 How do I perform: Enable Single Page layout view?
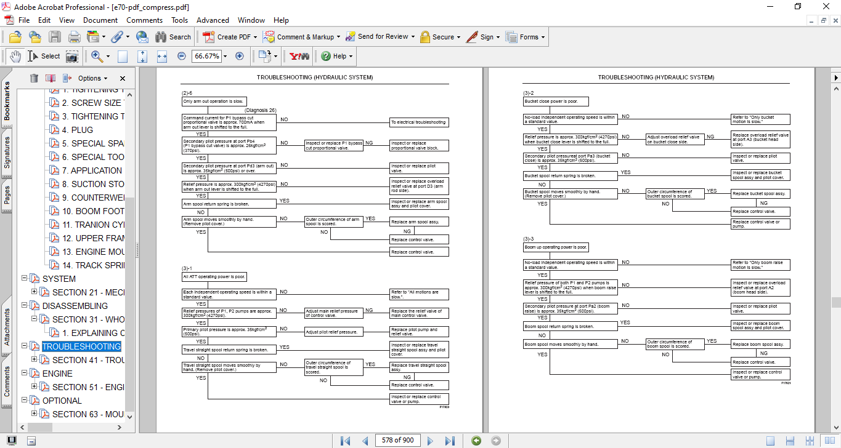click(770, 441)
